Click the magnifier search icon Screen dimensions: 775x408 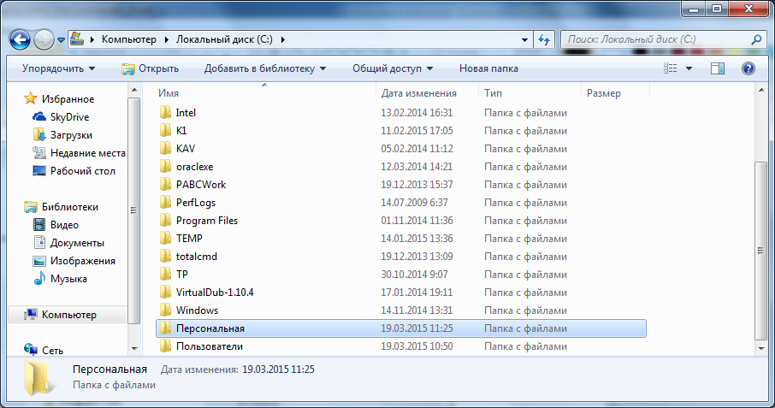point(756,39)
